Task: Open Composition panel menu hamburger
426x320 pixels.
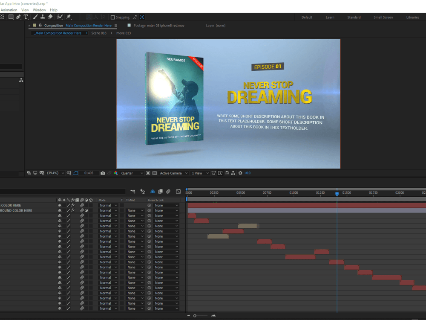Action: pyautogui.click(x=116, y=26)
